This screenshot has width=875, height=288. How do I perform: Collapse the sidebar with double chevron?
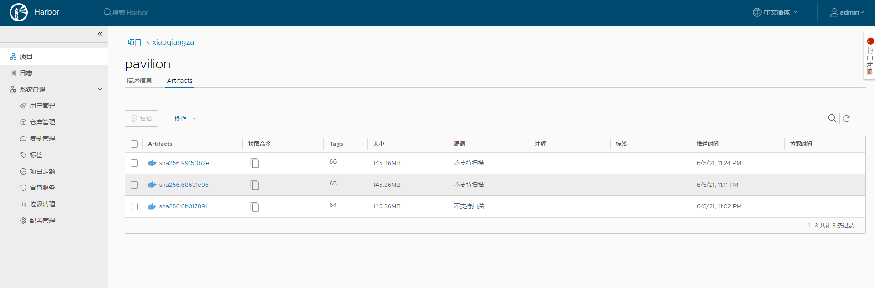tap(100, 34)
